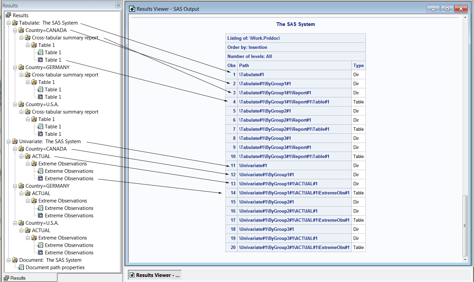The height and width of the screenshot is (282, 474).
Task: Select Tabulate: The SAS System label
Action: 49,23
